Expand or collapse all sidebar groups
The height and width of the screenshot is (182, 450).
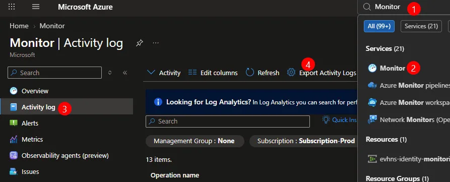[110, 73]
